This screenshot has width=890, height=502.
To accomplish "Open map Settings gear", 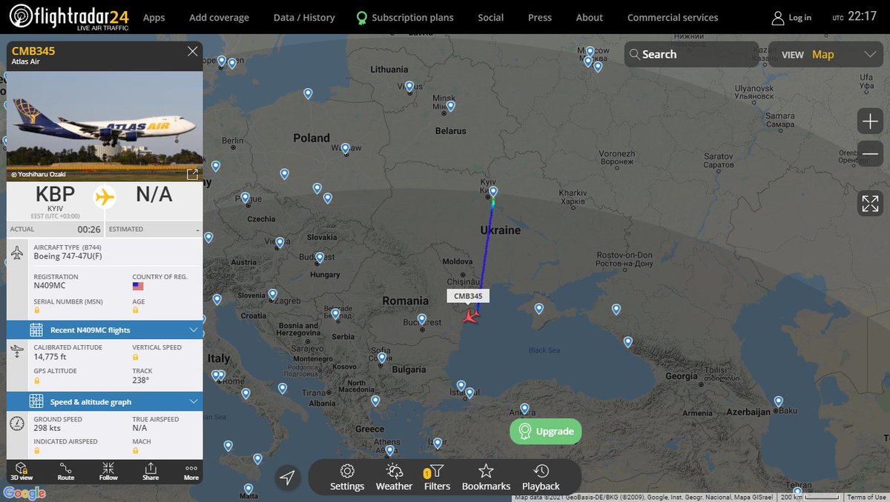I will (x=347, y=477).
